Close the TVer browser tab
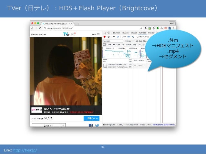Viewport: 206px width, 154px height. pyautogui.click(x=72, y=24)
